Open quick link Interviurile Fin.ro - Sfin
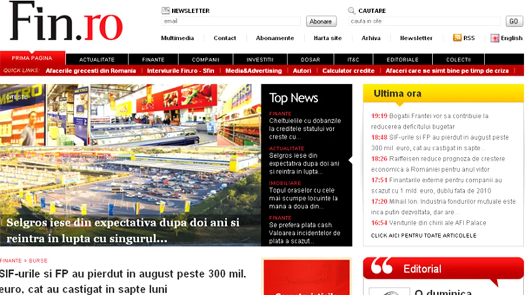Image resolution: width=525 pixels, height=295 pixels. (180, 70)
